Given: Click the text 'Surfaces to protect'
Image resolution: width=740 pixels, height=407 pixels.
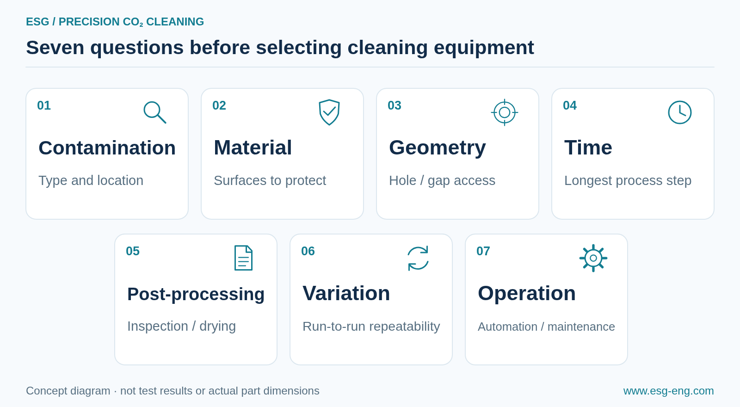Looking at the screenshot, I should 270,180.
